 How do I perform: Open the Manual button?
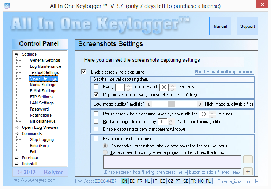point(220,27)
